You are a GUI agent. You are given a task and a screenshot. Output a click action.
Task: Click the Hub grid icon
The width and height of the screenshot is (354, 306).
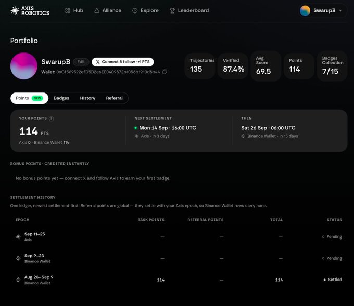tap(68, 10)
